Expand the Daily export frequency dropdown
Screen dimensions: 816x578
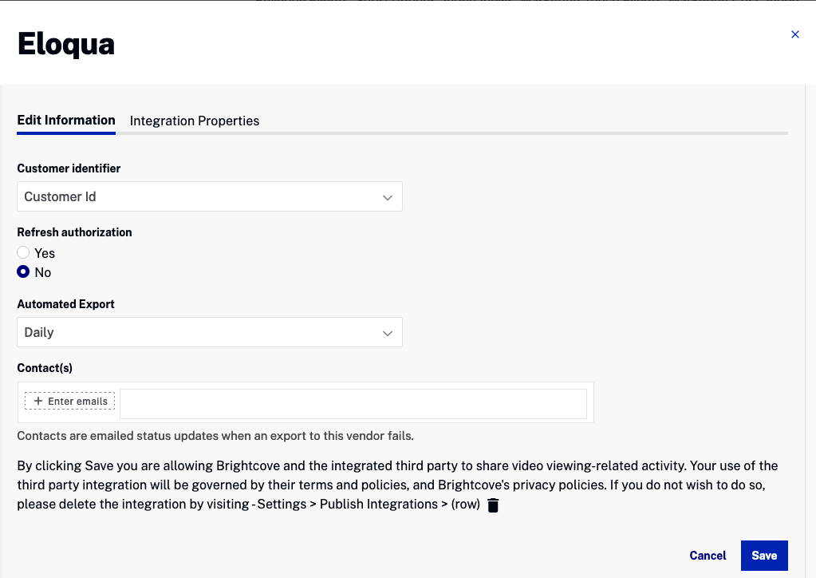(209, 332)
